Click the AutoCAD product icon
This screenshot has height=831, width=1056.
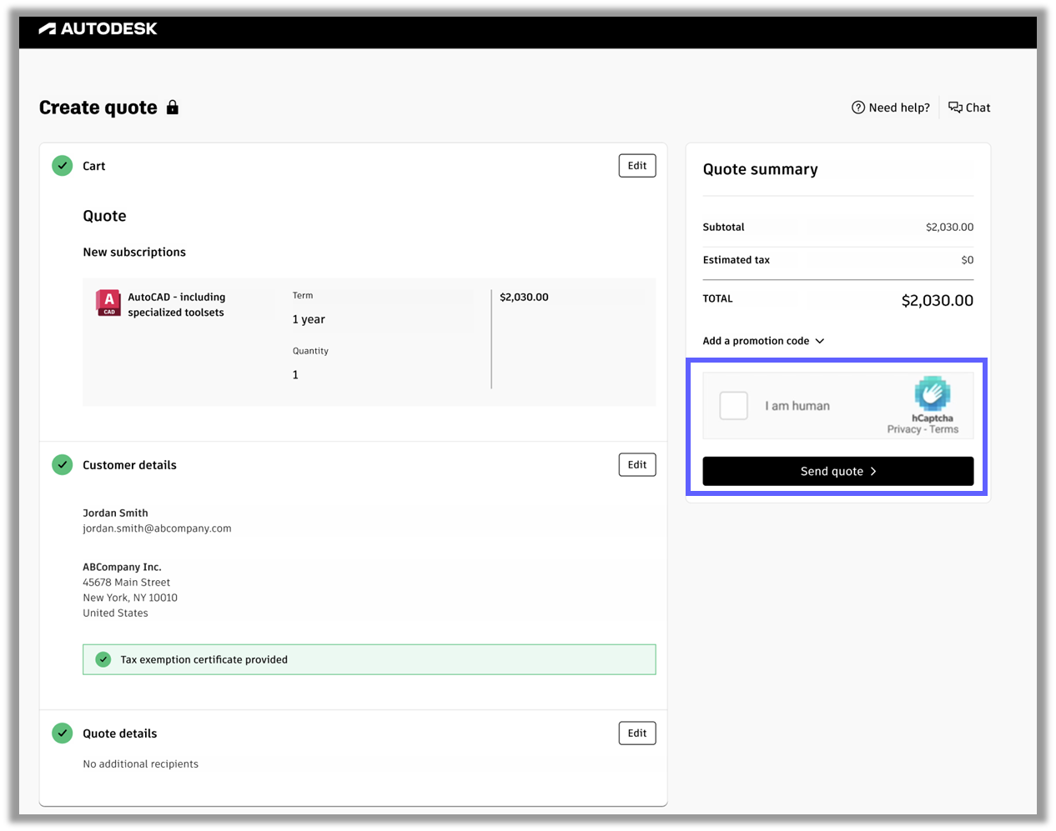pos(108,303)
